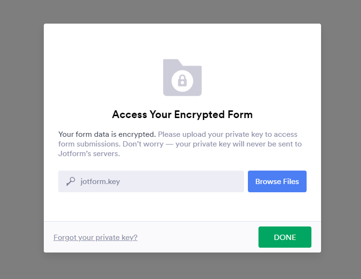The width and height of the screenshot is (361, 279).
Task: Click the 'Jotform's servers.' text
Action: click(89, 154)
